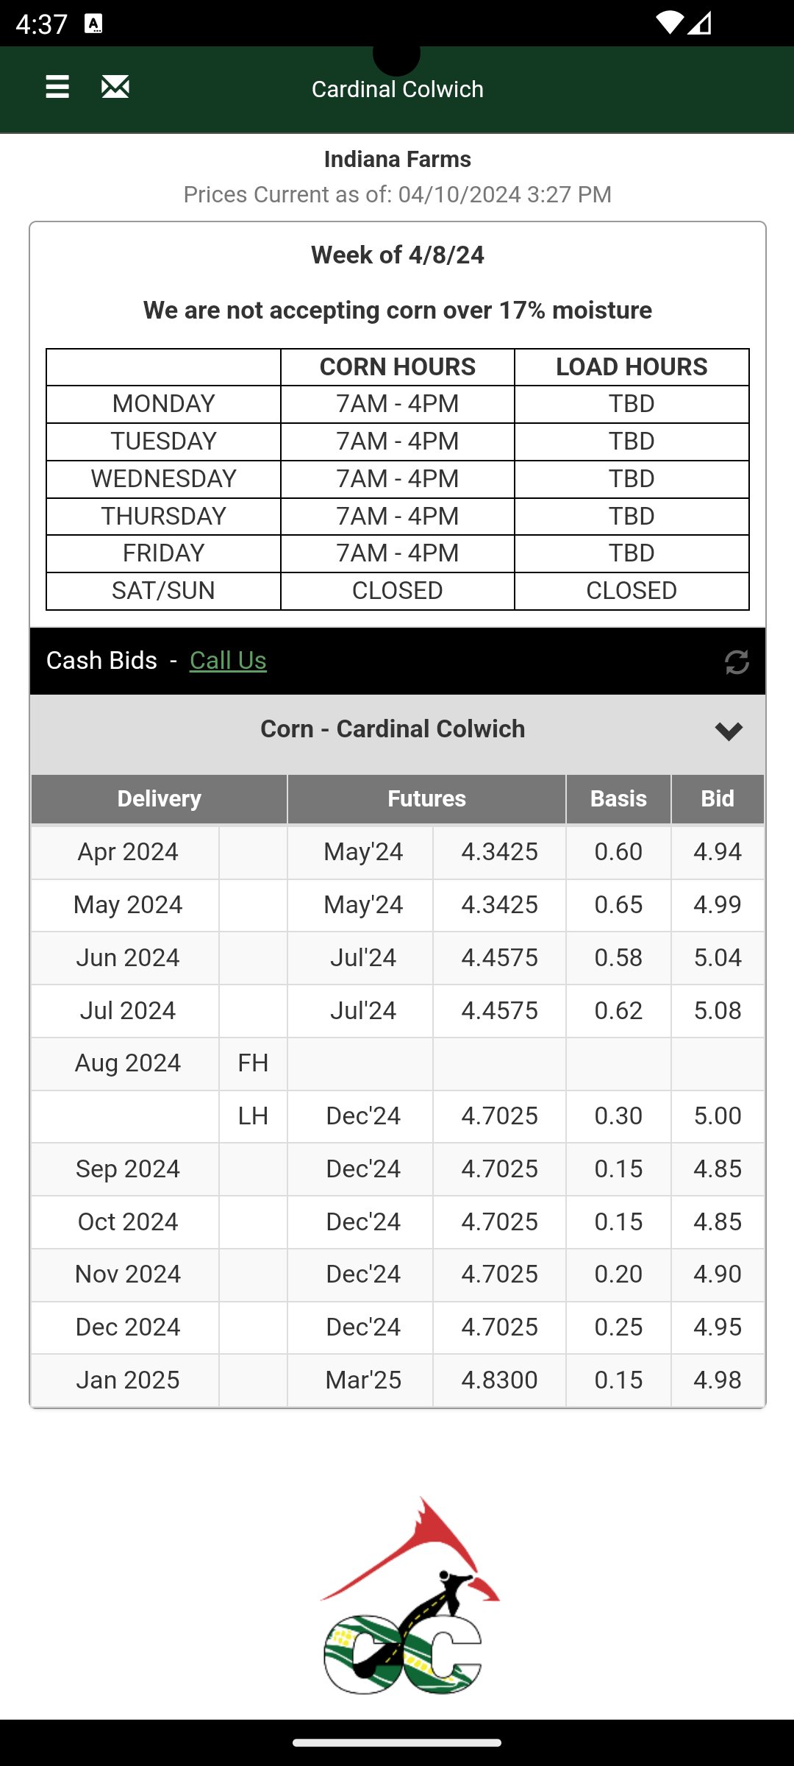
Task: Tap the Jul 2024 bid value 5.08
Action: (x=718, y=1010)
